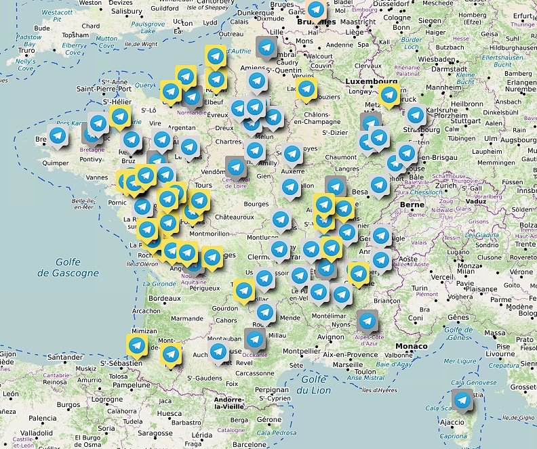Click the Golfe de Gascogne label
The width and height of the screenshot is (537, 449).
coord(68,268)
